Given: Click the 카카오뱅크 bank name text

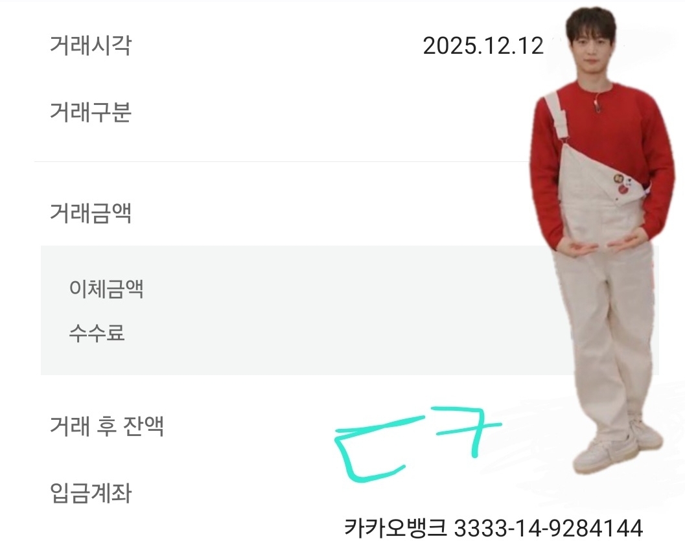Looking at the screenshot, I should tap(395, 527).
